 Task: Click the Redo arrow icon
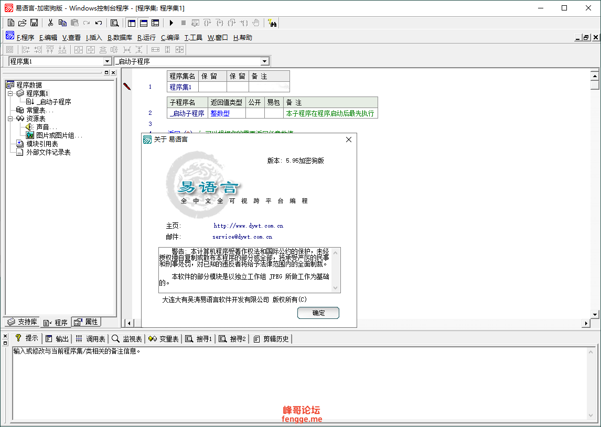87,23
